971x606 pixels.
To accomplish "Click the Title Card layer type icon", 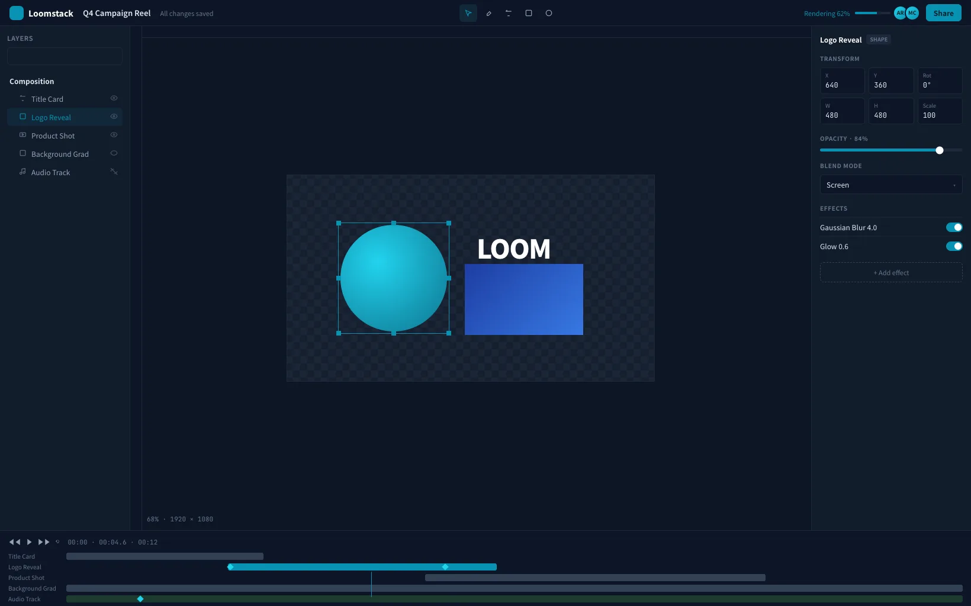I will click(x=22, y=98).
